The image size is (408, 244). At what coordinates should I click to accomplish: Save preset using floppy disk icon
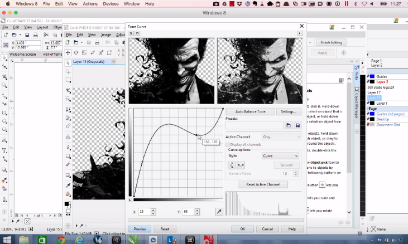[x=297, y=126]
